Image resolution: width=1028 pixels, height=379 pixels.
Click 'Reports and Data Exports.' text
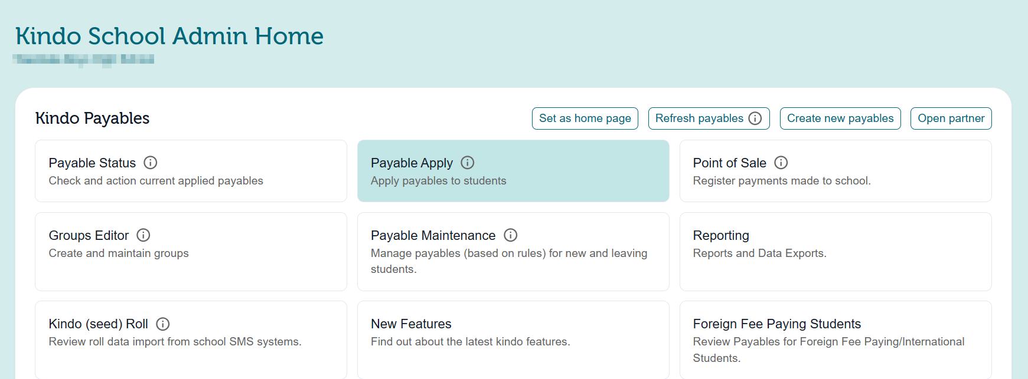click(x=760, y=253)
